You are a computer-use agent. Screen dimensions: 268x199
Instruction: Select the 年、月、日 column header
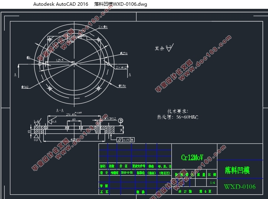[164, 166]
